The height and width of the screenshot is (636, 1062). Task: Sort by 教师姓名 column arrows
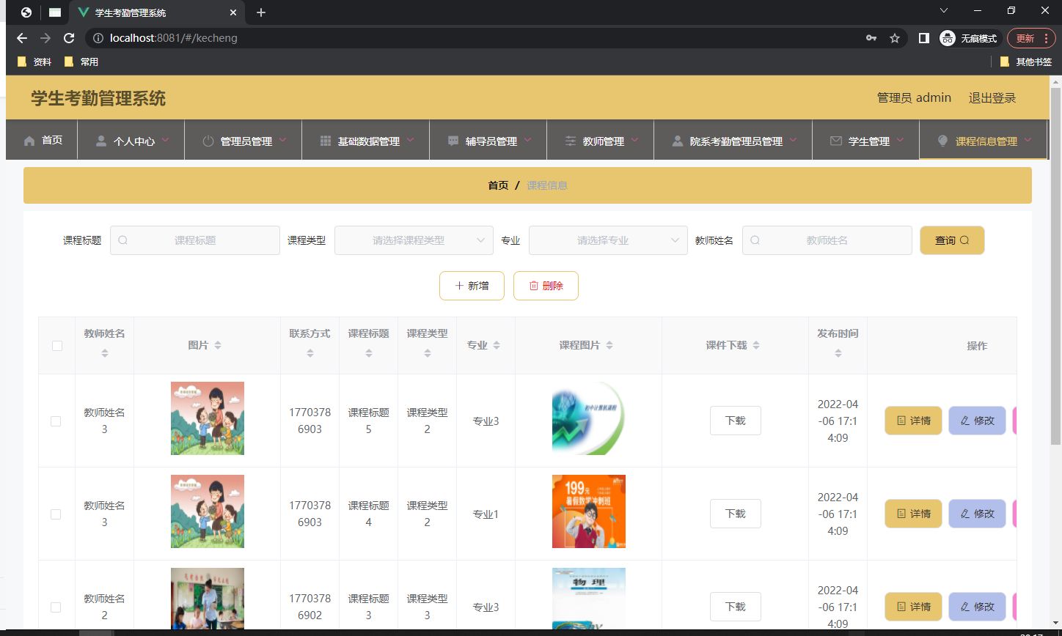[105, 353]
